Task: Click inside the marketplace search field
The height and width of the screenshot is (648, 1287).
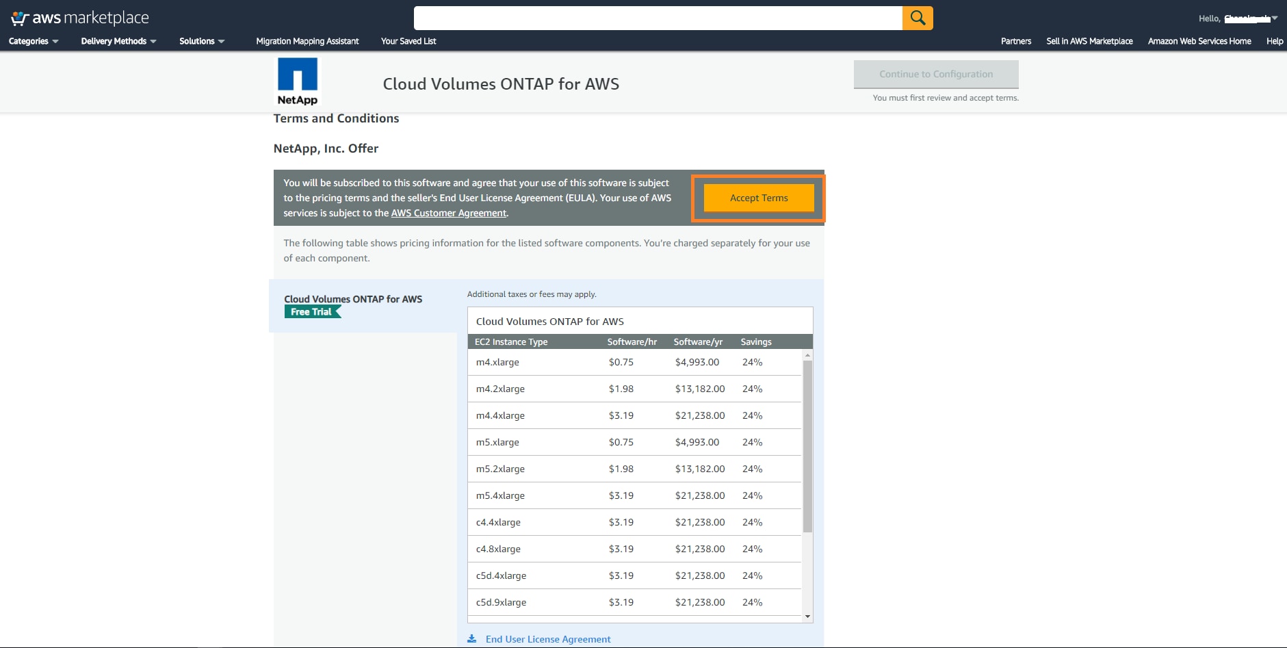Action: coord(658,18)
